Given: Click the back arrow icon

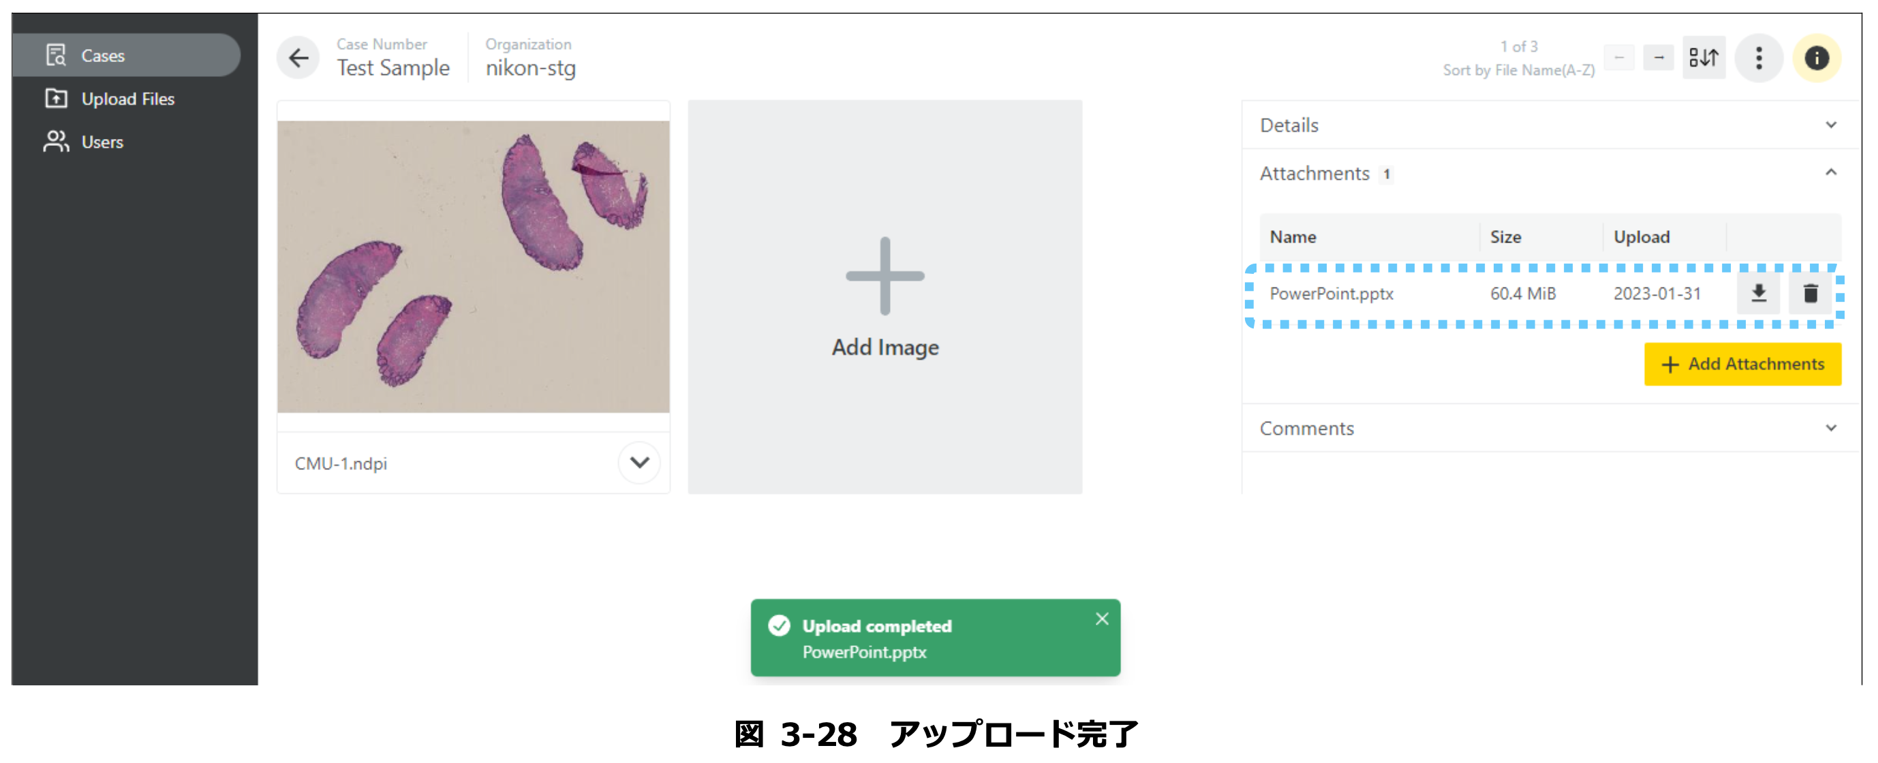Looking at the screenshot, I should [x=299, y=58].
